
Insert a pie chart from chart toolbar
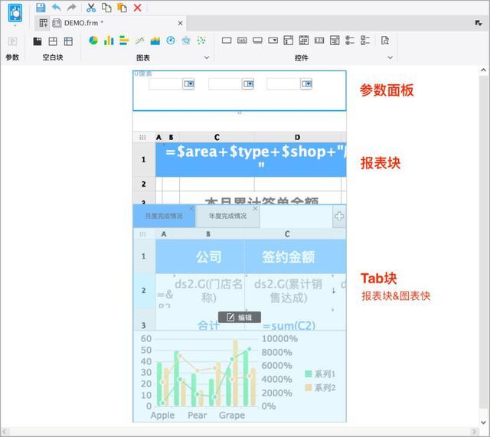point(93,41)
